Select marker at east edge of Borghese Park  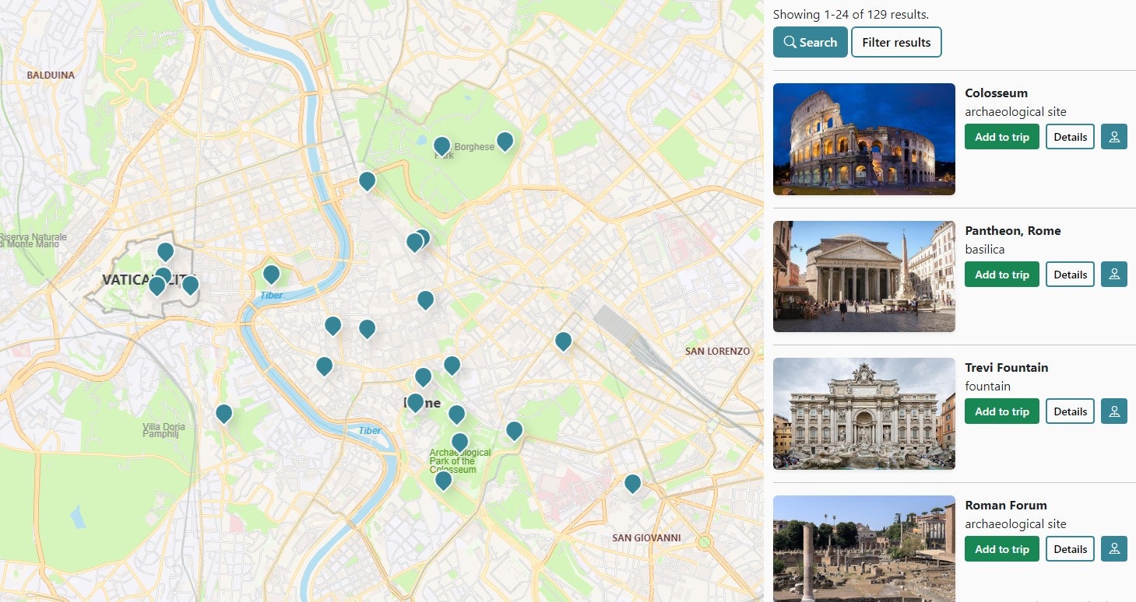coord(505,142)
